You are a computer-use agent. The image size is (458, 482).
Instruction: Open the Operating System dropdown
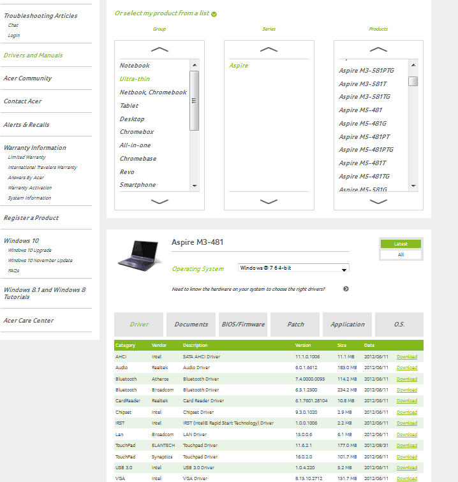click(293, 268)
